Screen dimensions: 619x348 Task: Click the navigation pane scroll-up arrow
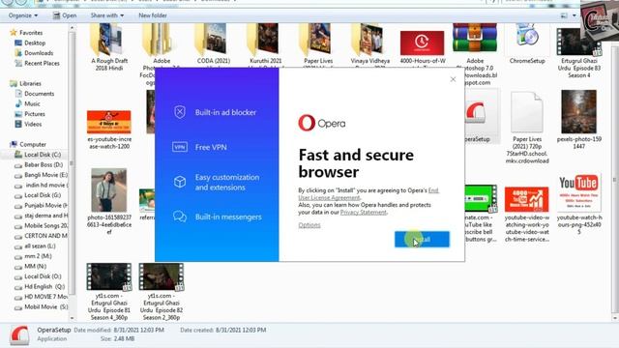(x=72, y=28)
